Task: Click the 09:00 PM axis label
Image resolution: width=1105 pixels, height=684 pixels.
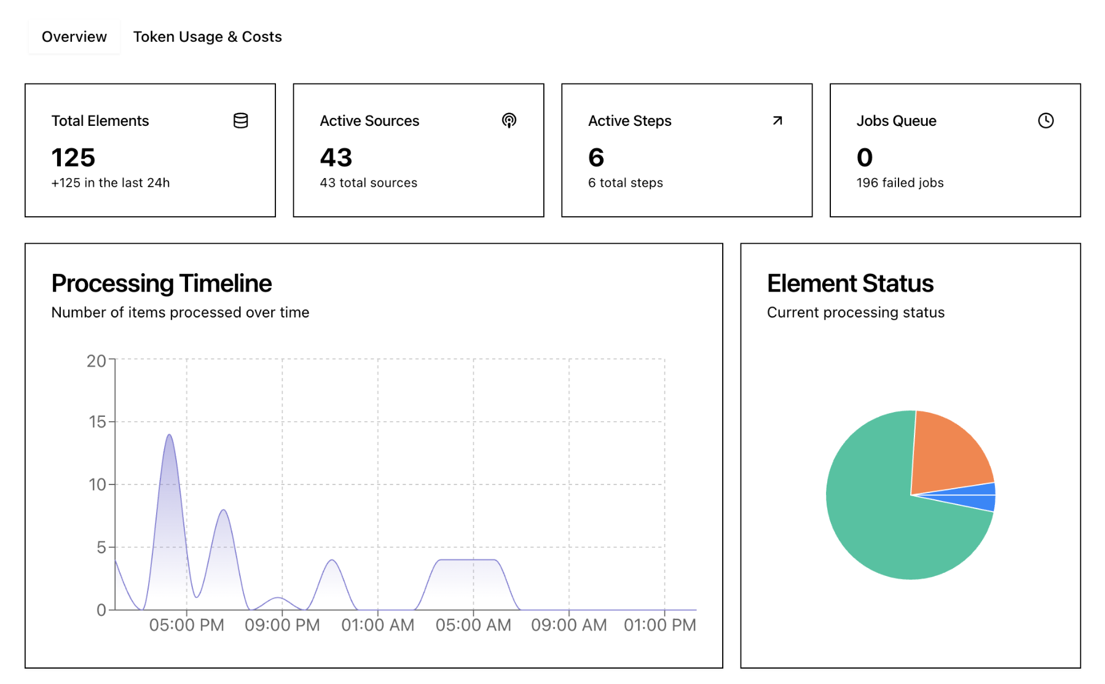Action: click(282, 625)
